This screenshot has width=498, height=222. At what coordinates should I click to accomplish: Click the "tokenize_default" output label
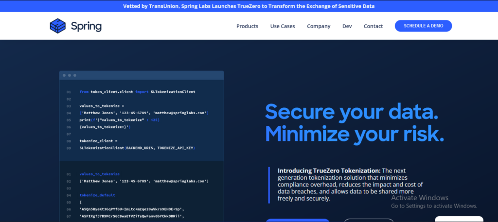point(97,195)
